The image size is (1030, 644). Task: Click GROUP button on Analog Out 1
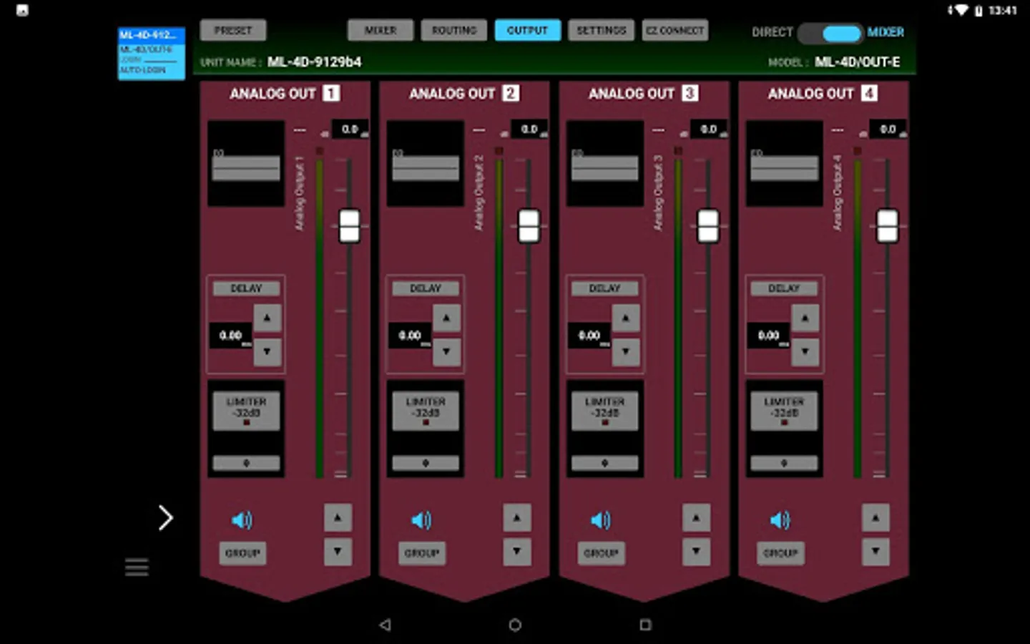pos(242,553)
